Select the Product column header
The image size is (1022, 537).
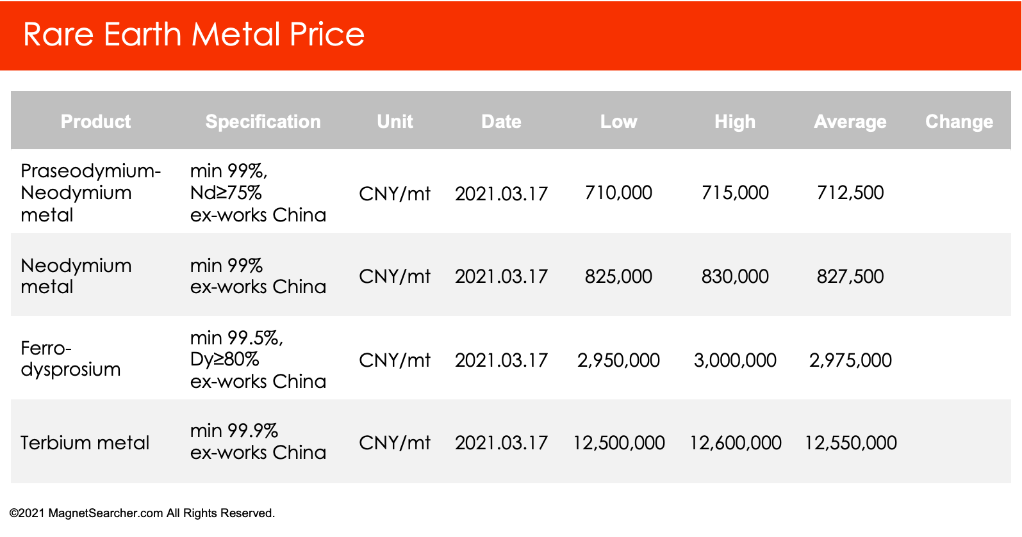point(95,122)
